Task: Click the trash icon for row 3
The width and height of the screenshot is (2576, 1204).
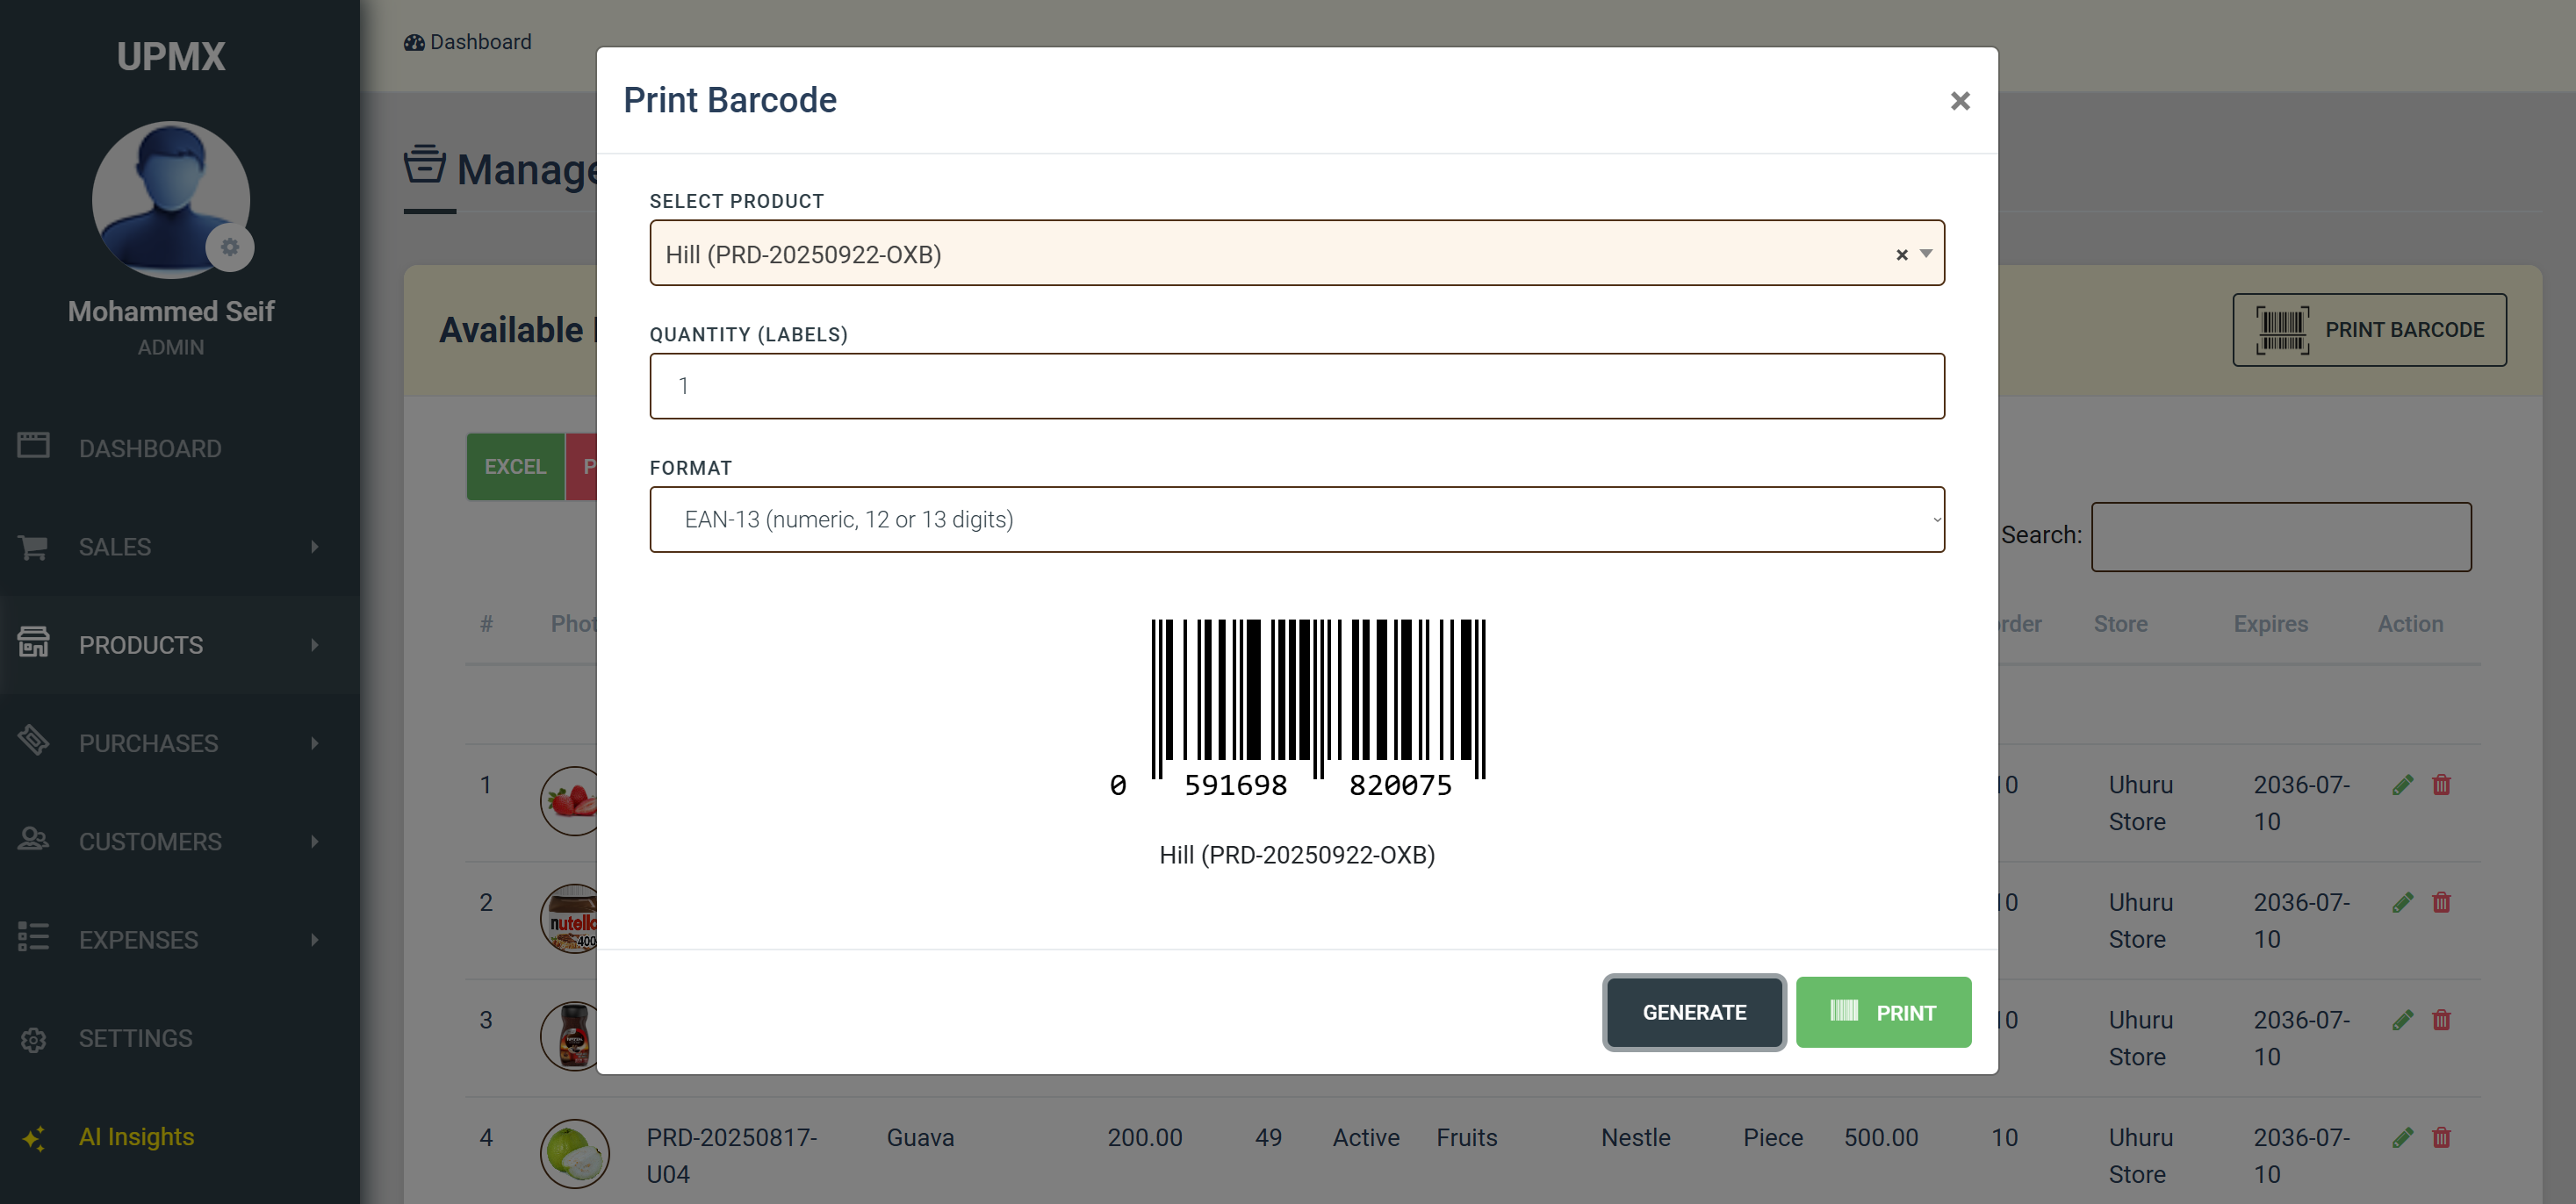Action: [x=2441, y=1020]
